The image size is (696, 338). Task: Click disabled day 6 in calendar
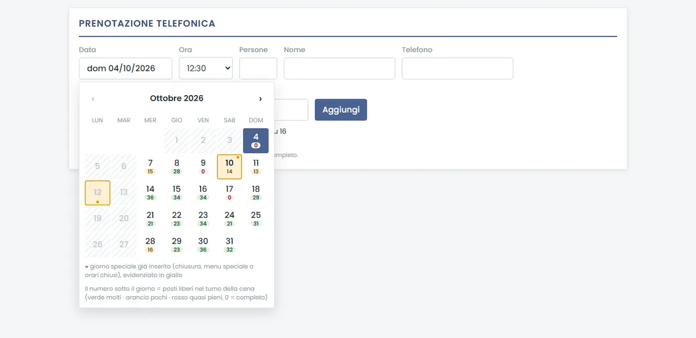pos(124,166)
